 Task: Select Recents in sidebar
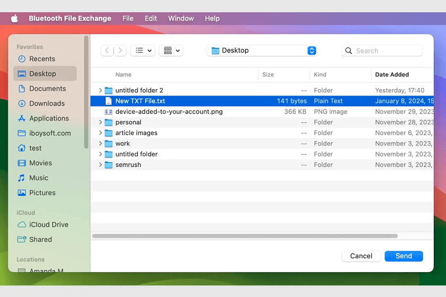45,59
